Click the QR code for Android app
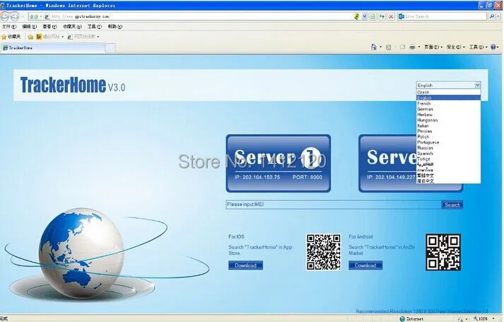 [x=443, y=252]
